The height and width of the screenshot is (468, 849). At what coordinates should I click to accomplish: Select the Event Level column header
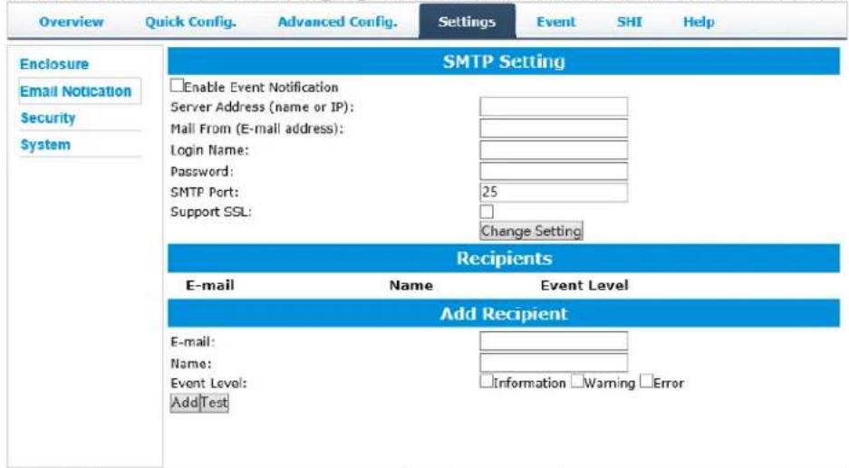click(584, 285)
